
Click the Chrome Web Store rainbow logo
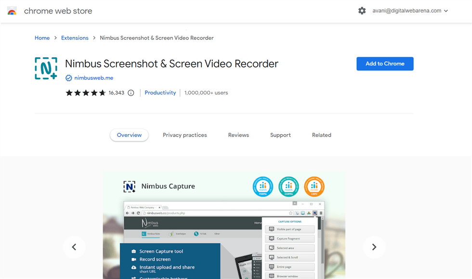12,11
